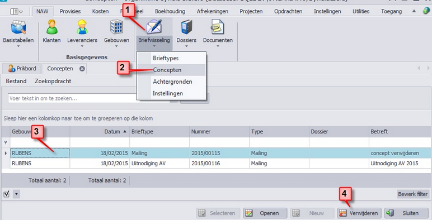This screenshot has width=432, height=220.
Task: Open the Zoekopdracht menu
Action: click(53, 81)
